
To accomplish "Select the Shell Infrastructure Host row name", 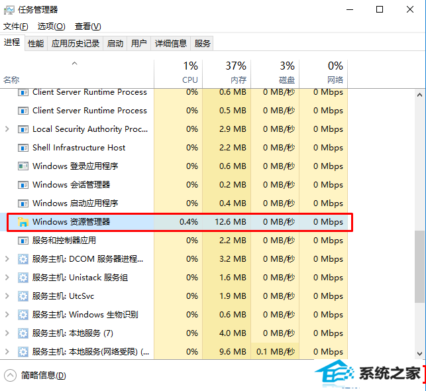I will click(x=79, y=148).
